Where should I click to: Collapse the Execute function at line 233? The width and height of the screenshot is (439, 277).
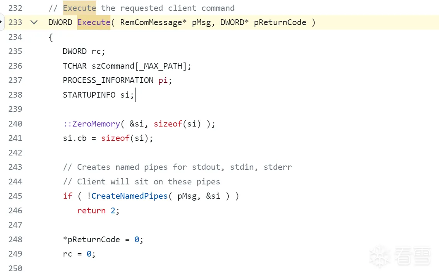point(34,22)
